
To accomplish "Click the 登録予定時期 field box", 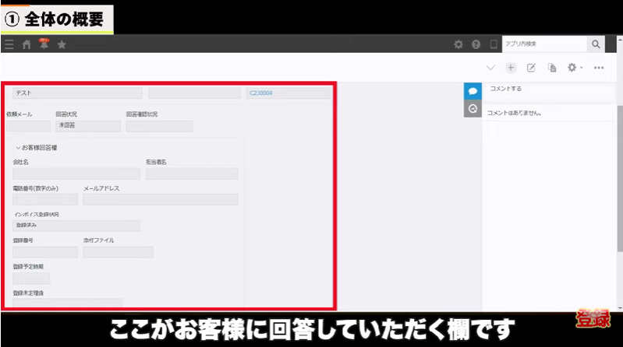I will (x=31, y=279).
